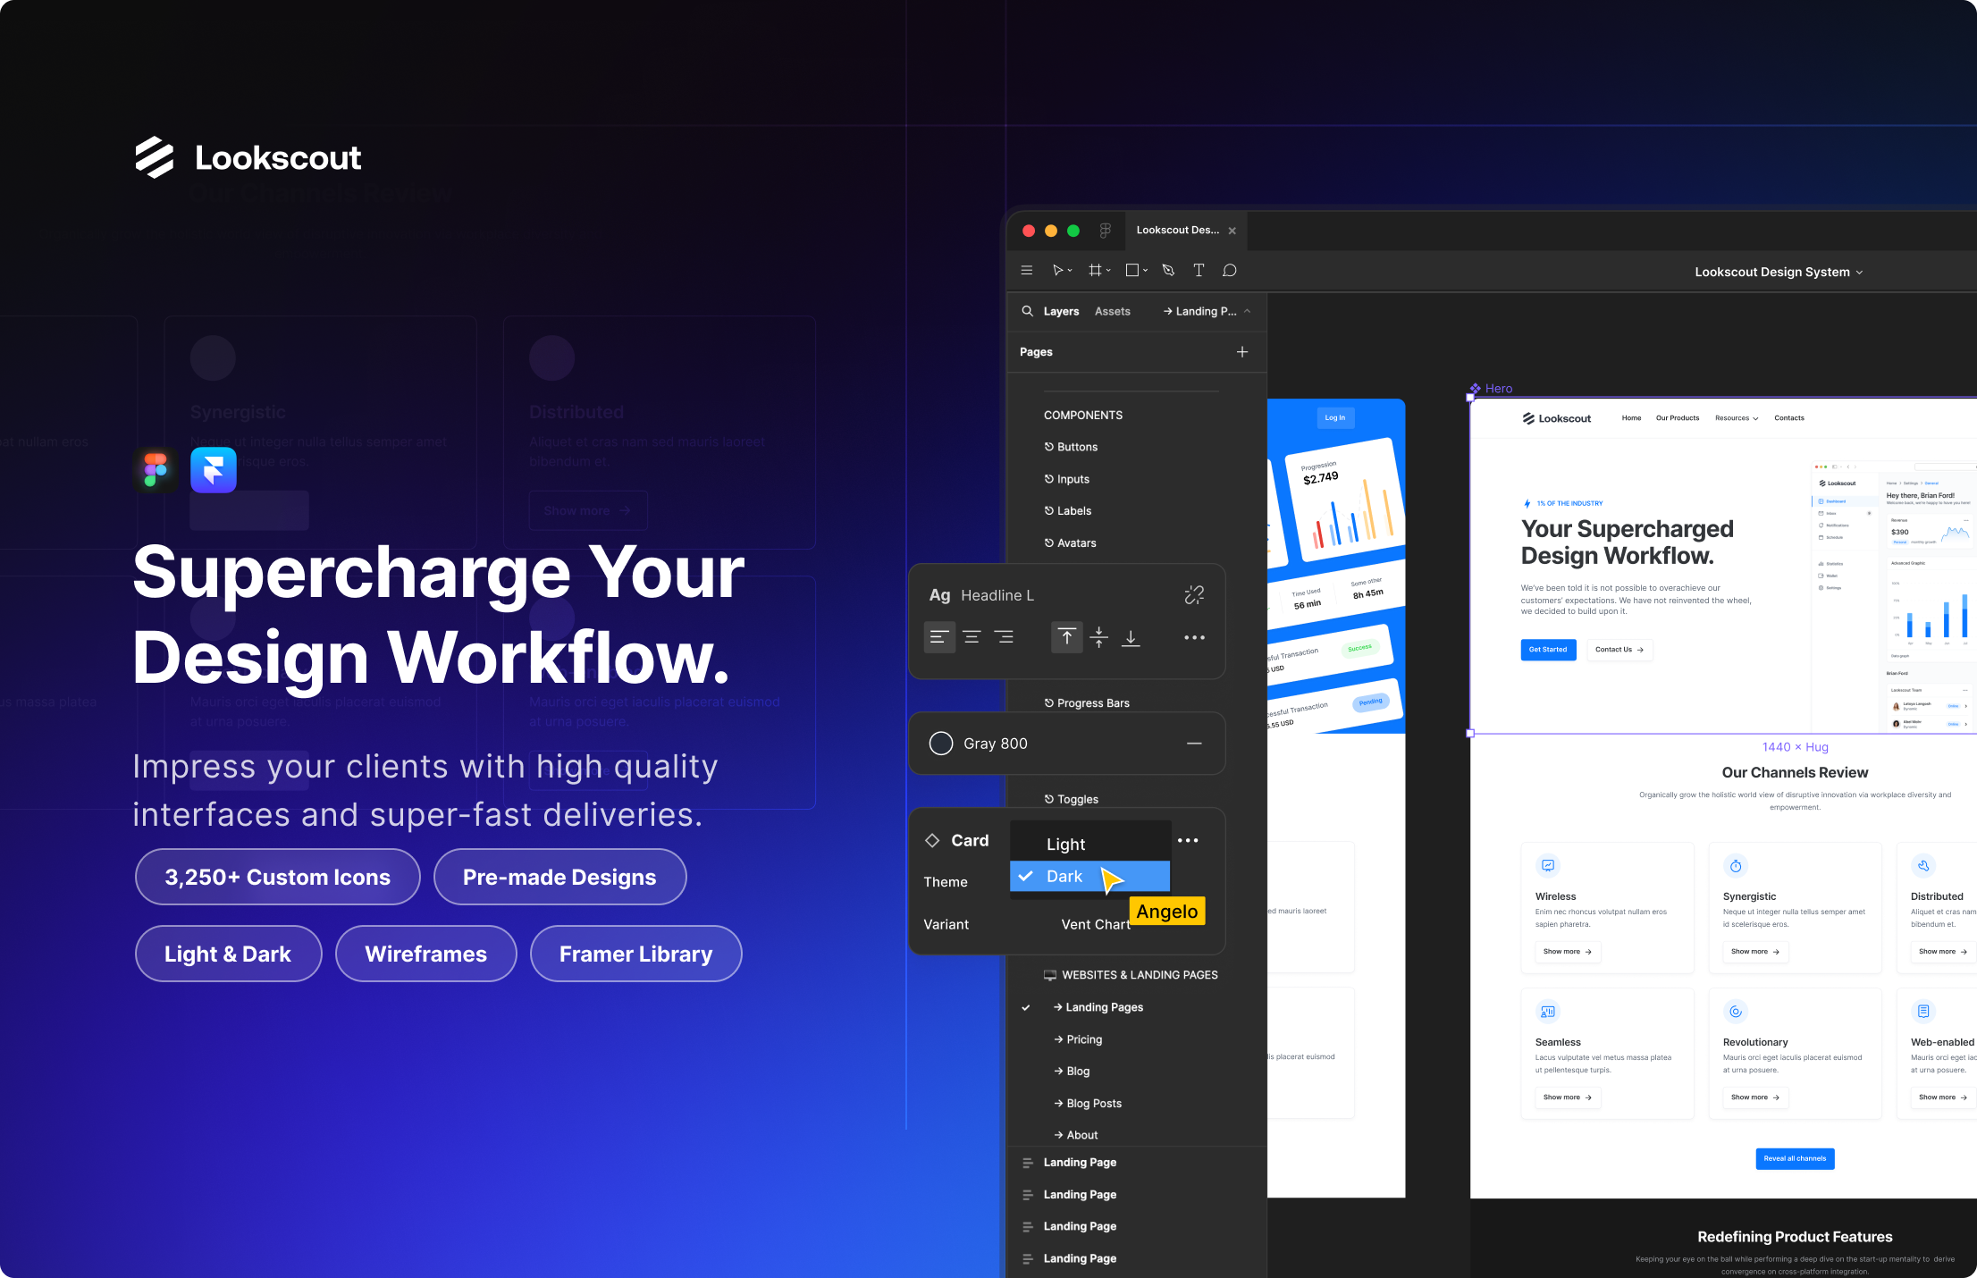Click the Figma home logo in tab bar
1977x1278 pixels.
[x=1106, y=231]
